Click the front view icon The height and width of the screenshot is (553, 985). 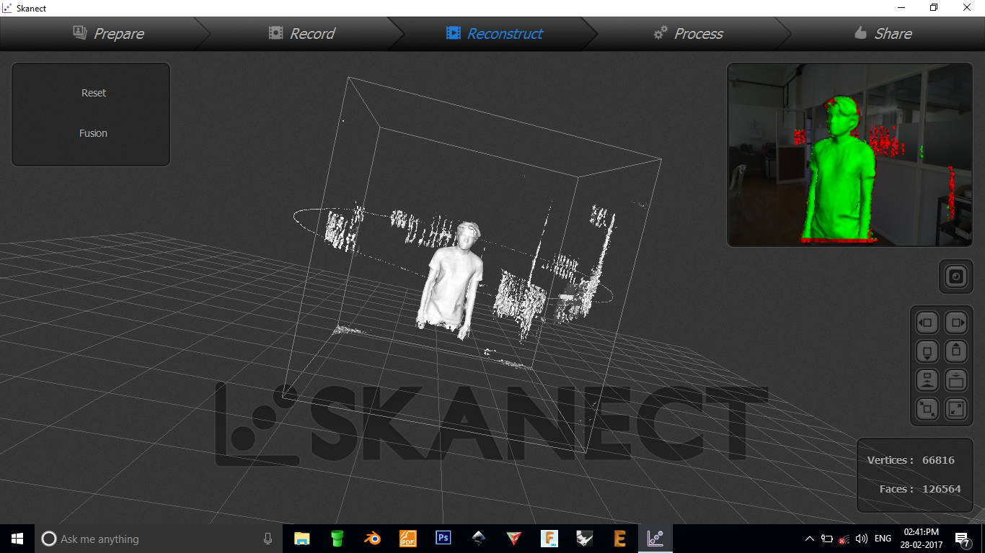[x=927, y=380]
